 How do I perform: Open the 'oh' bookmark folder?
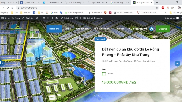coord(41,13)
